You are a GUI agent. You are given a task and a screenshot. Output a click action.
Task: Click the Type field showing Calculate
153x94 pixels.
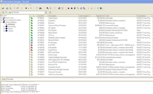point(80,79)
